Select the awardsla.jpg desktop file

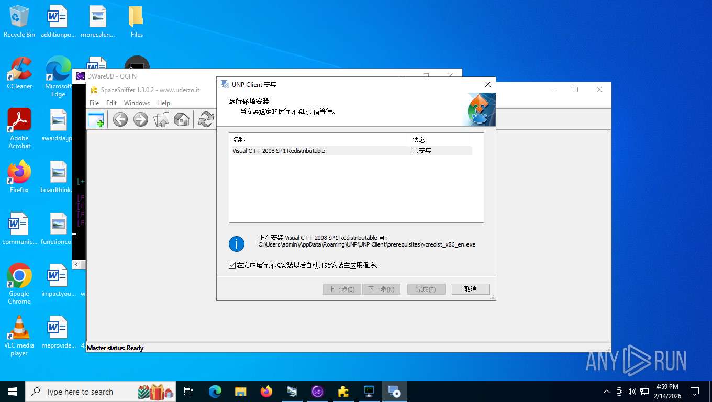[x=58, y=126]
